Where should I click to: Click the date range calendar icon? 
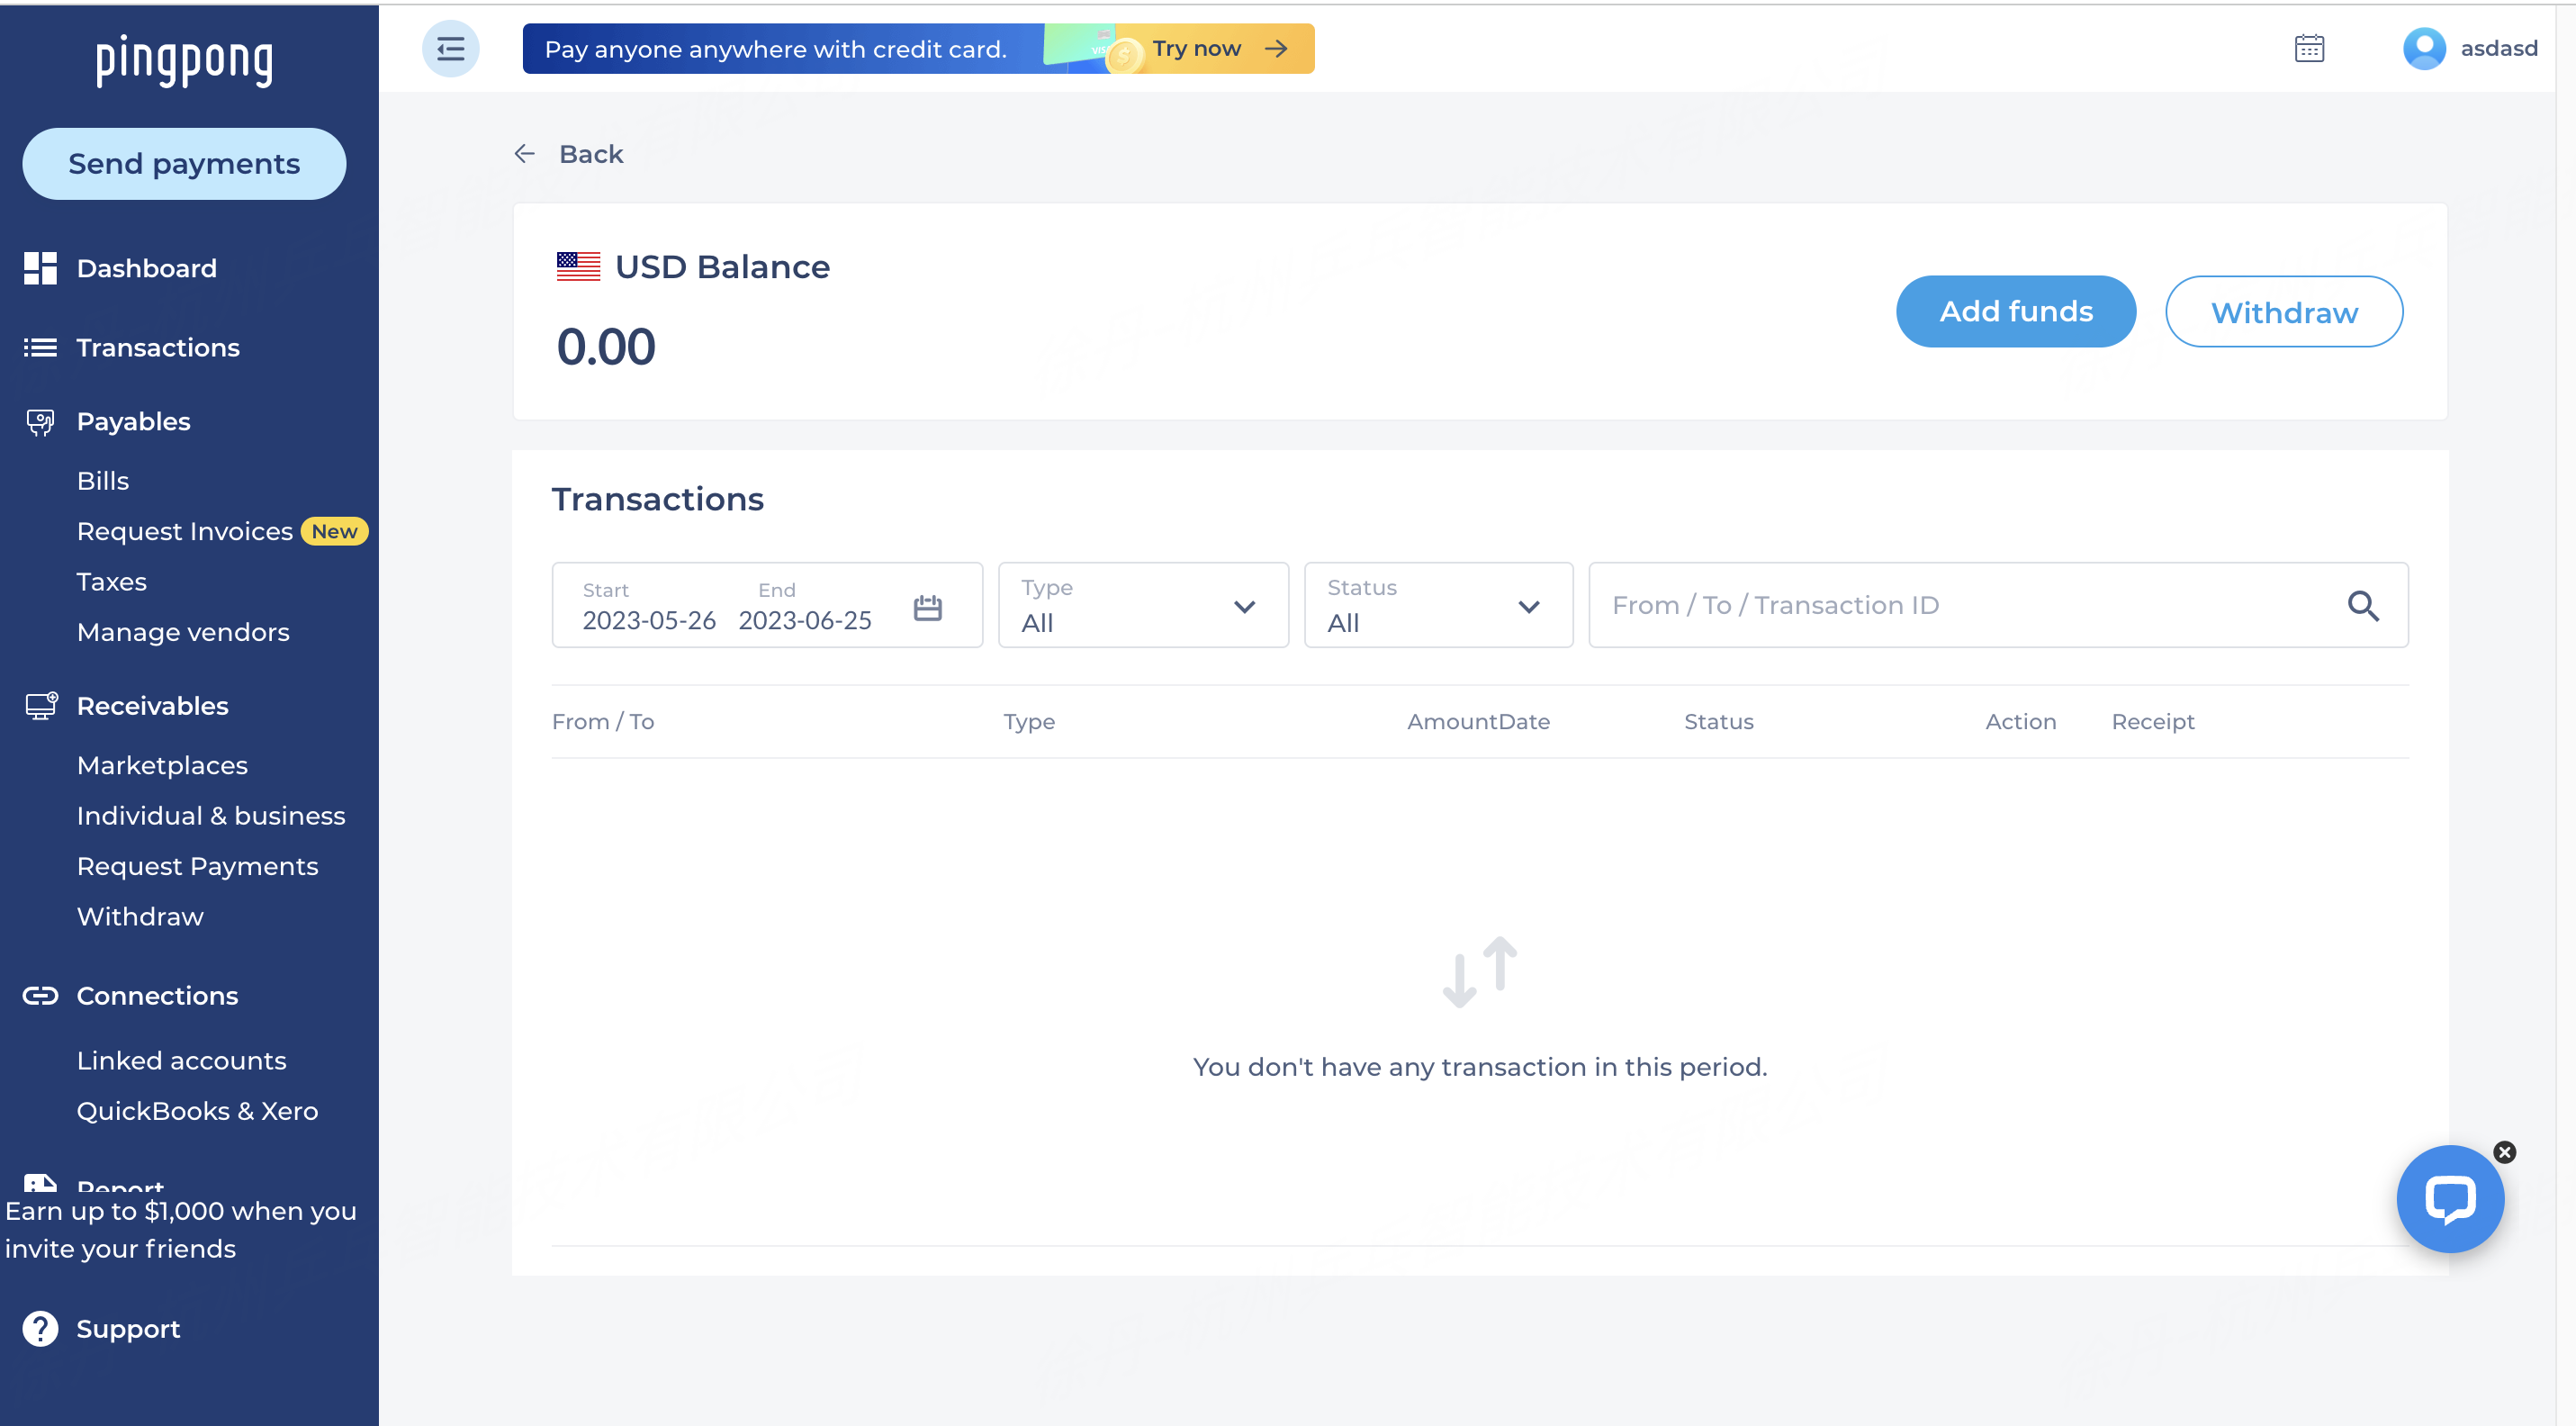point(927,607)
